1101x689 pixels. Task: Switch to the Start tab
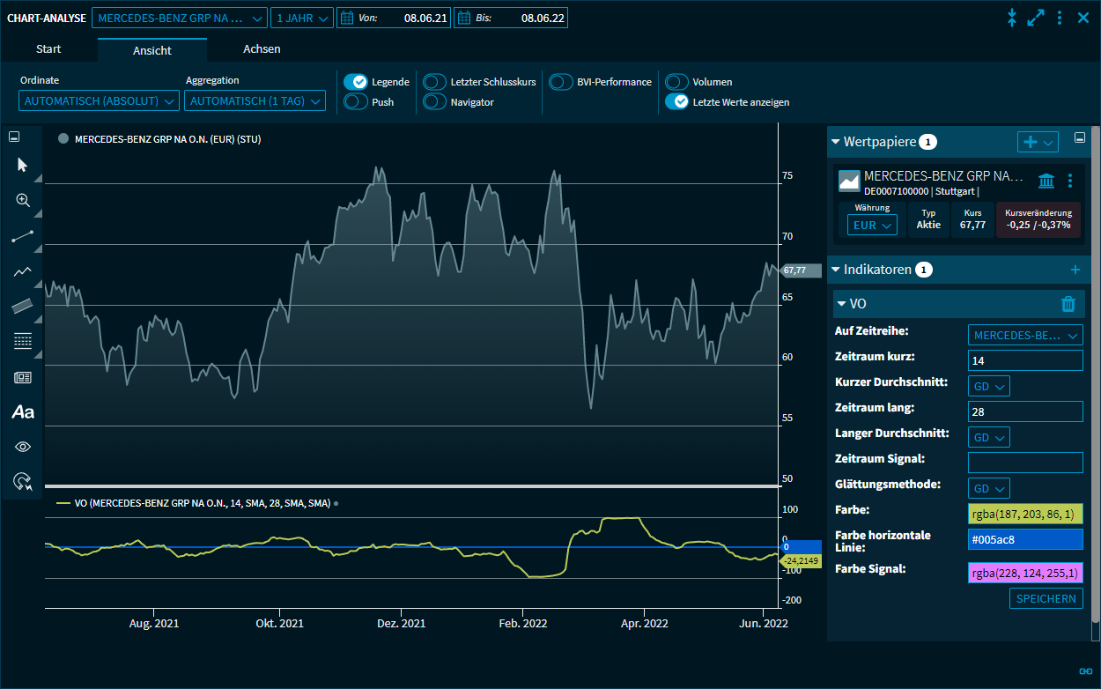click(48, 49)
